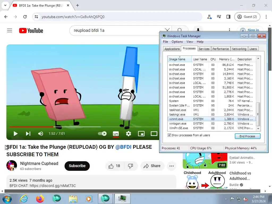Sort processes by the Image Name column
Image resolution: width=272 pixels, height=204 pixels.
click(x=180, y=59)
